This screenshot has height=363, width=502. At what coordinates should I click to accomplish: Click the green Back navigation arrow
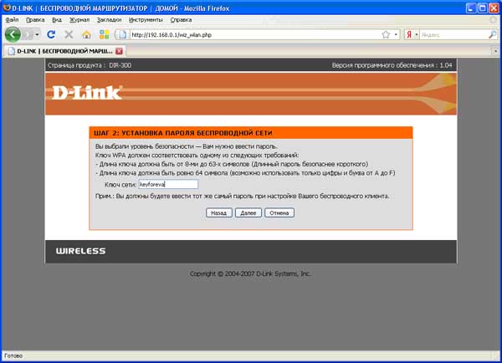13,34
